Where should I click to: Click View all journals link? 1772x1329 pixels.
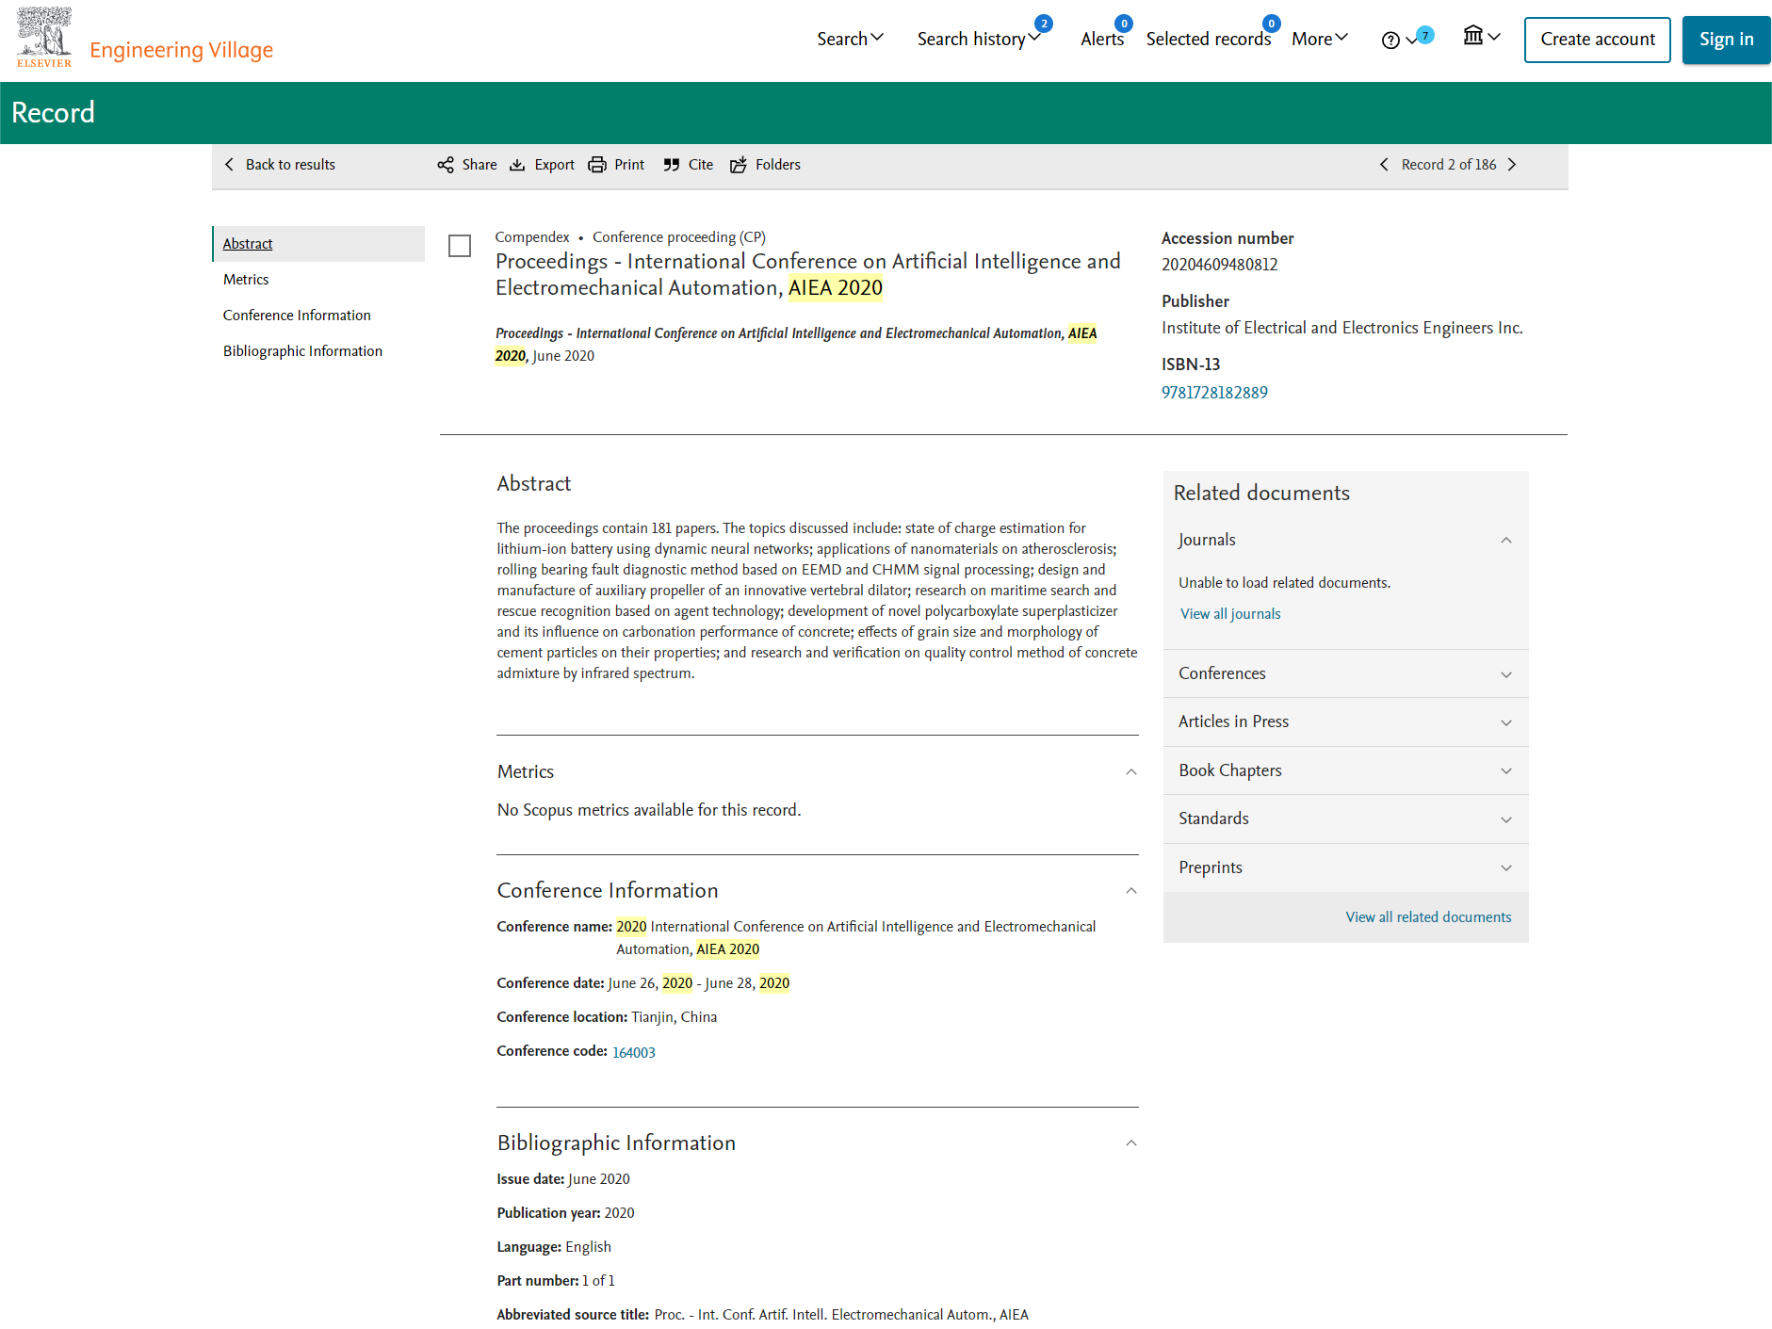[x=1230, y=614]
